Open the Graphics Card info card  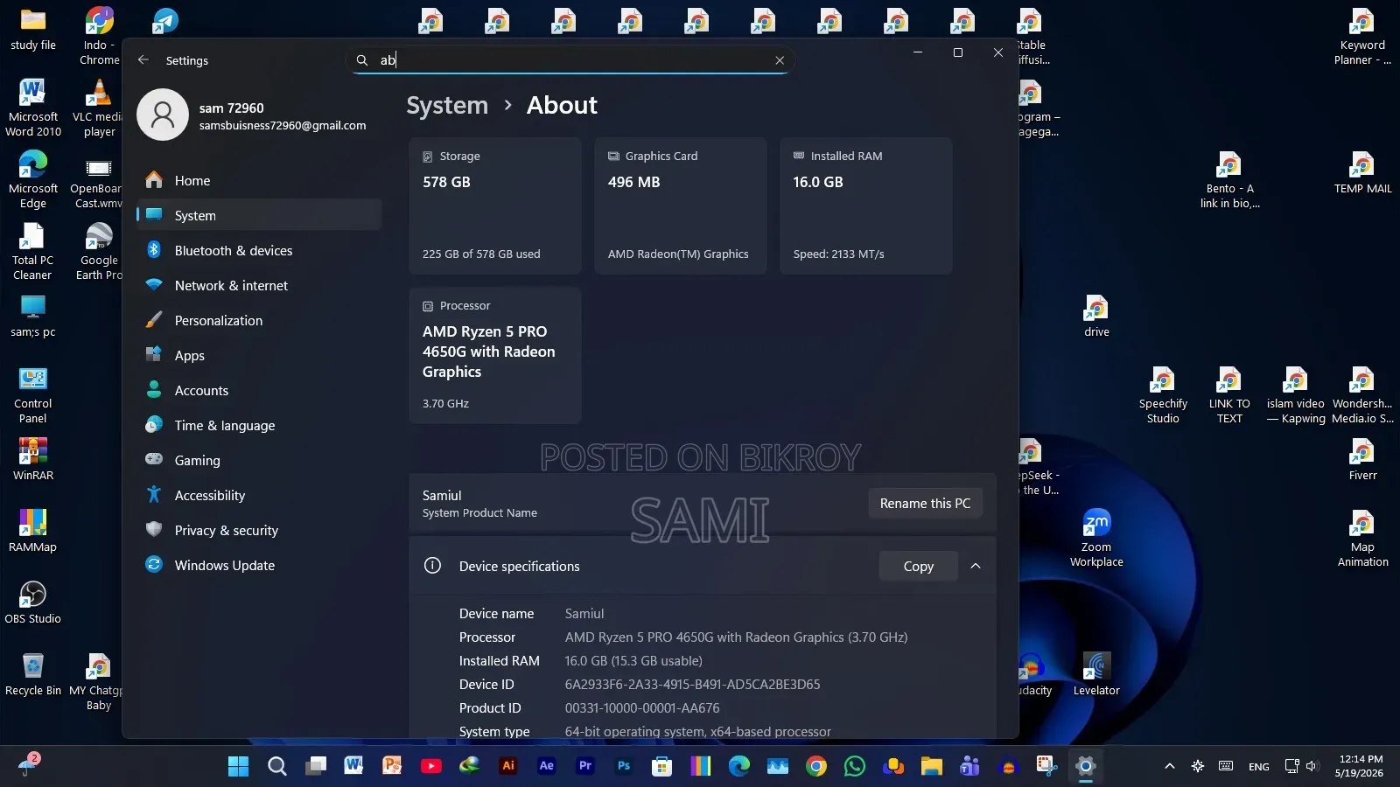[681, 205]
